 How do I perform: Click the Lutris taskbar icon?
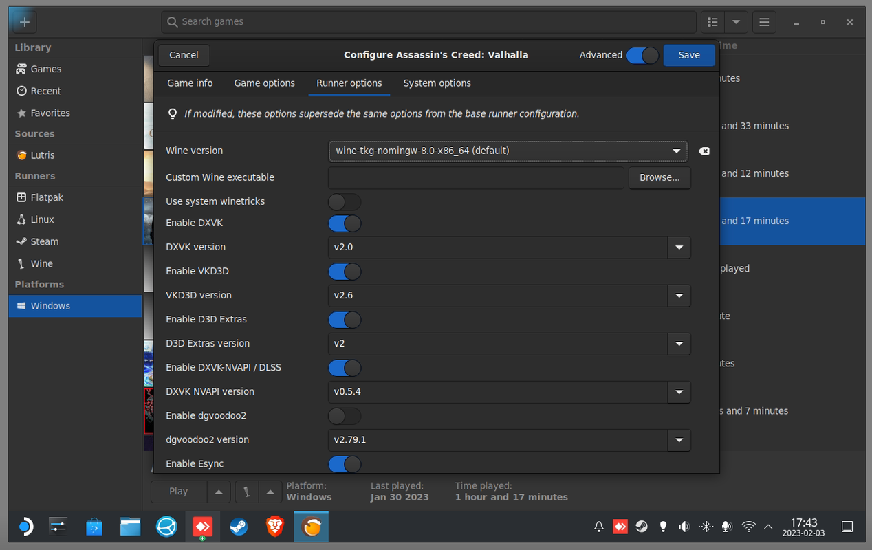coord(311,527)
